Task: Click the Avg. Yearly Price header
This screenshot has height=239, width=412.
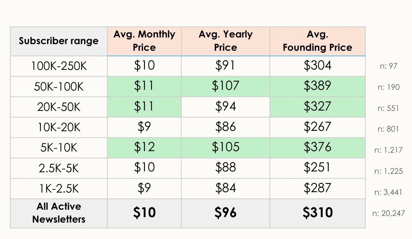Action: [226, 41]
